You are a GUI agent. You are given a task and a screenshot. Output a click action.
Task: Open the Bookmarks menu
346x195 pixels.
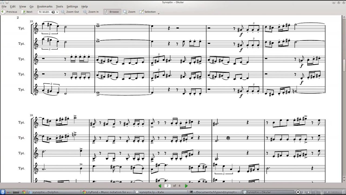pyautogui.click(x=45, y=6)
